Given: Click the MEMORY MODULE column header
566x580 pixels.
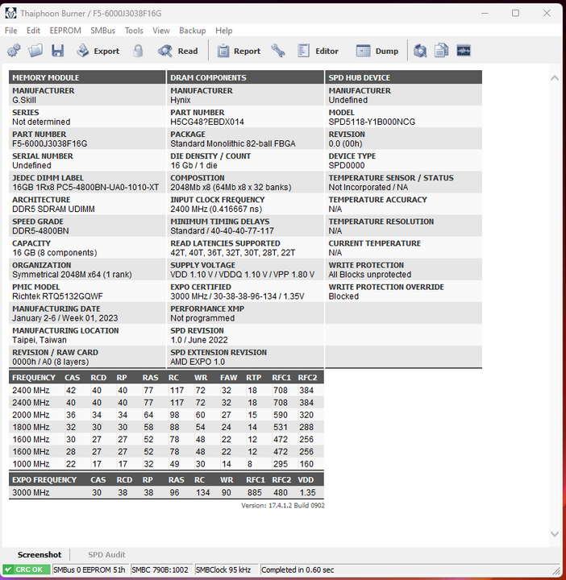Looking at the screenshot, I should point(87,77).
